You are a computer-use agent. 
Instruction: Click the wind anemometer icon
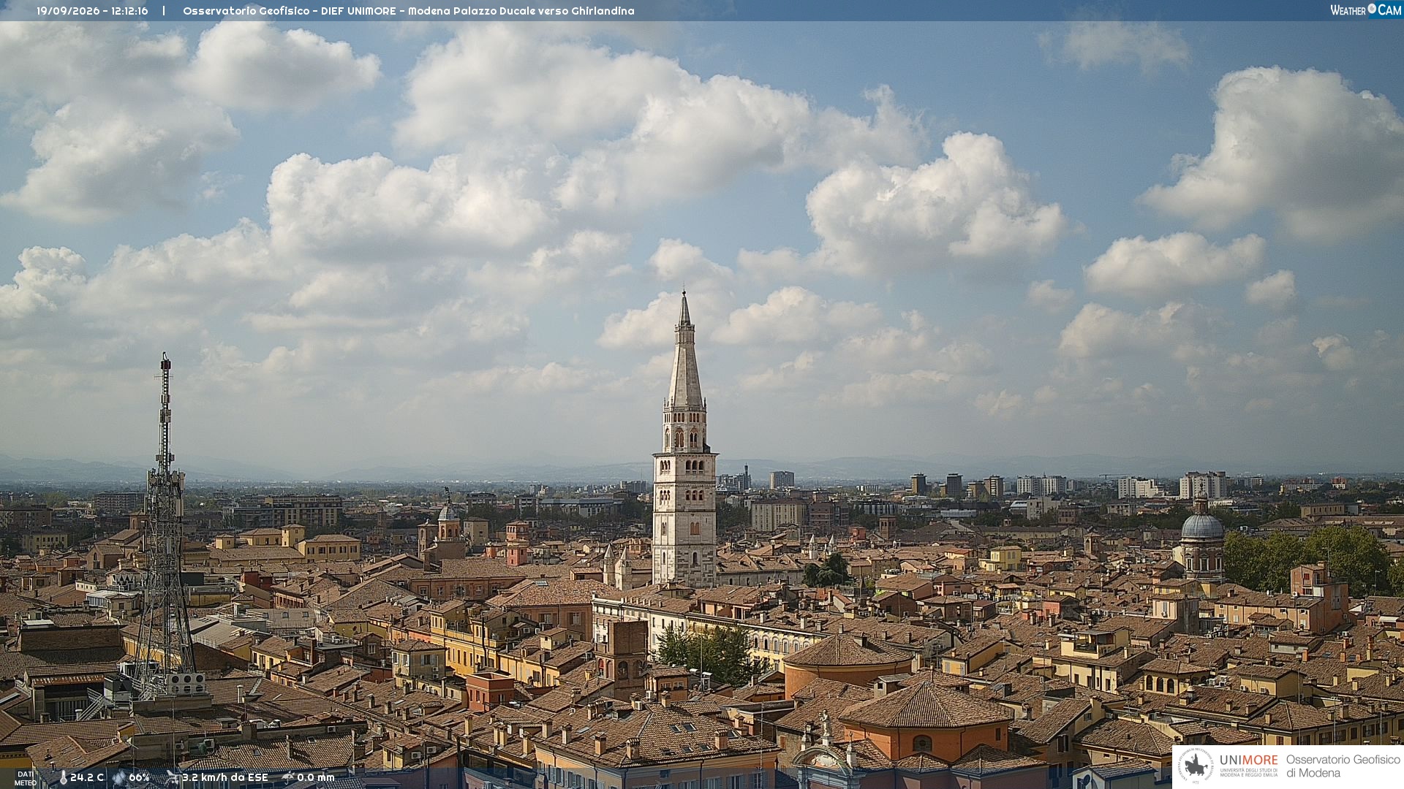point(173,777)
